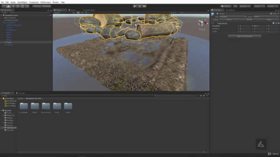
Task: Click the Step frame button
Action: [144, 6]
